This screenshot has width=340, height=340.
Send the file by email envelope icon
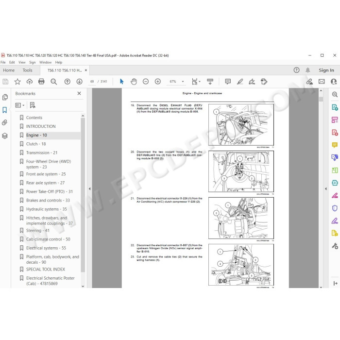point(322,82)
